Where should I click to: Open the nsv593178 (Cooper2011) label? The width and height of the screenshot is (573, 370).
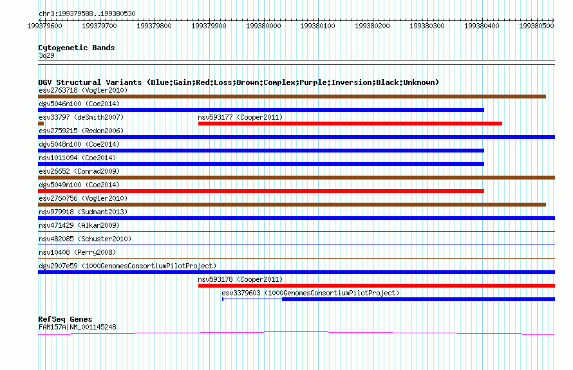pos(240,279)
